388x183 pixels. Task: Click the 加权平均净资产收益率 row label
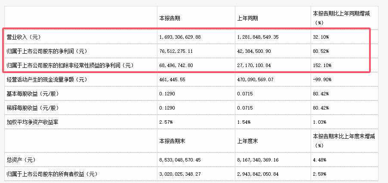(32, 122)
